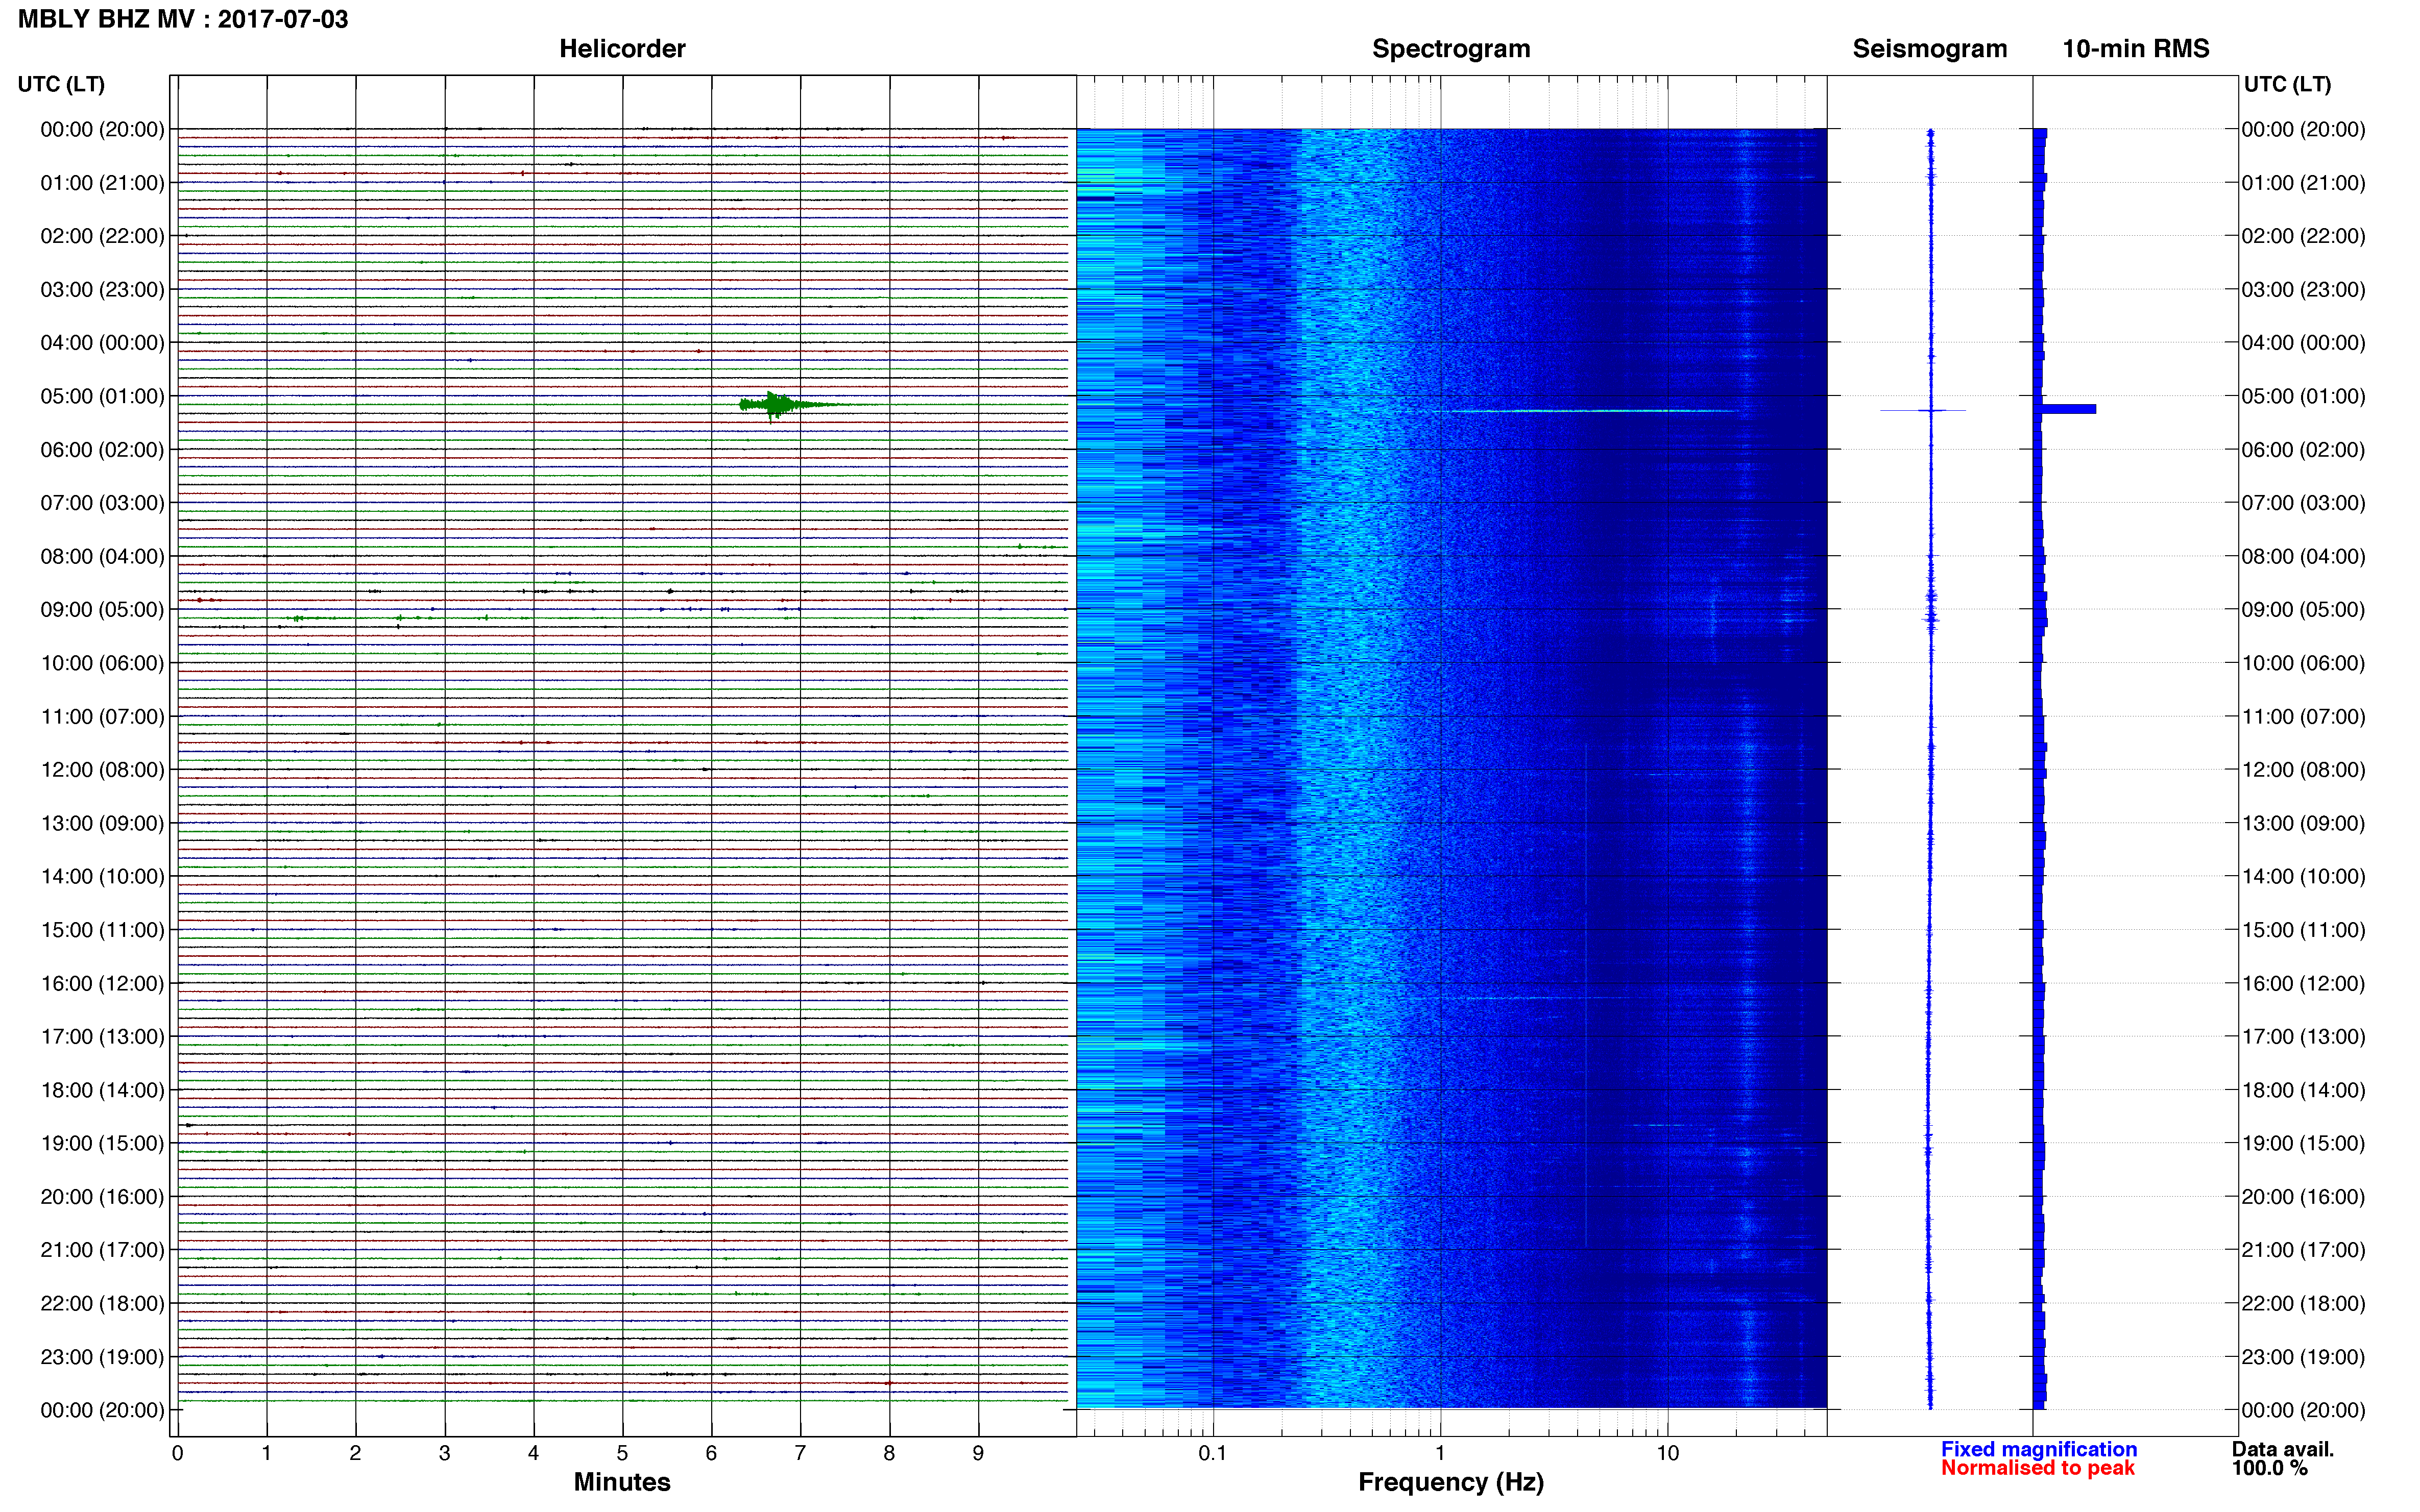Click the right time label '14:00 (10:00)'
Image resolution: width=2420 pixels, height=1512 pixels.
(x=2303, y=877)
